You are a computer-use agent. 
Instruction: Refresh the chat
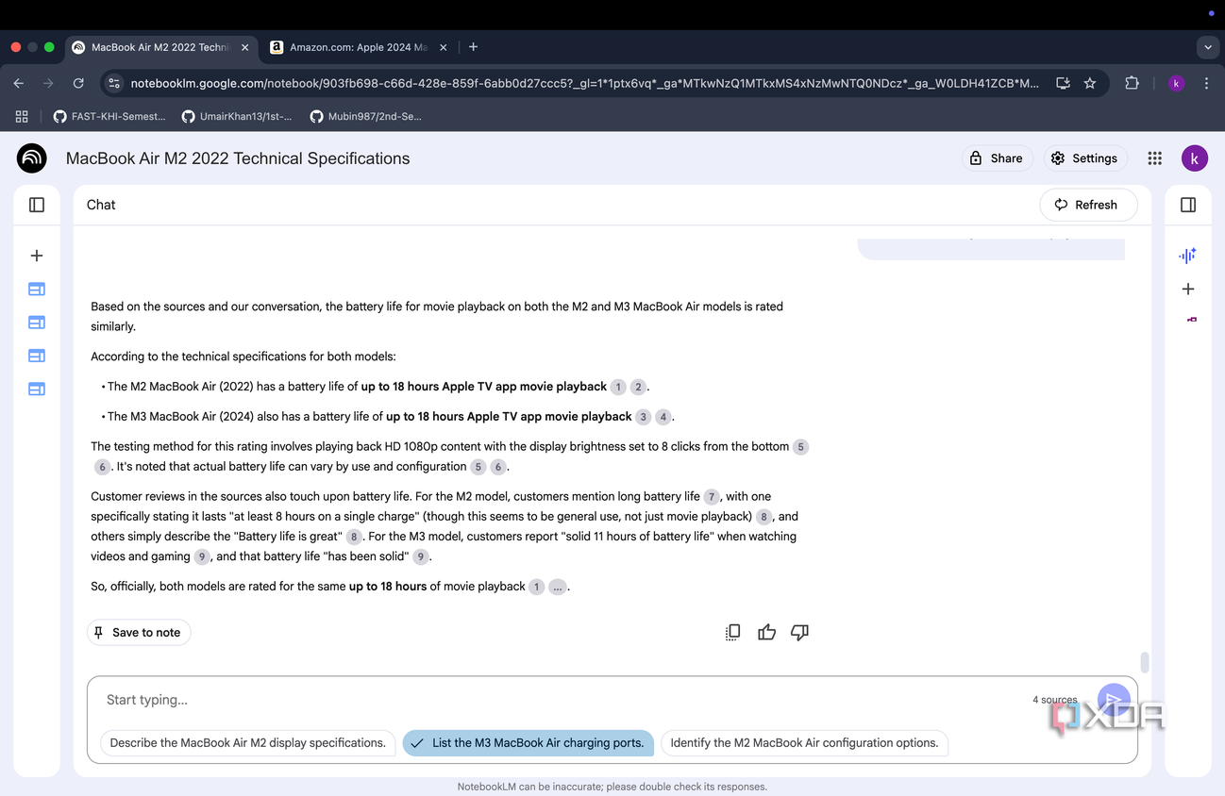tap(1088, 205)
